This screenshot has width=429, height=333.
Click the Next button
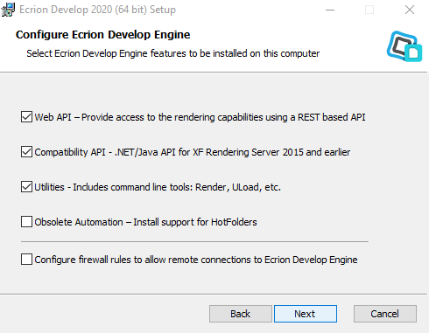[306, 314]
